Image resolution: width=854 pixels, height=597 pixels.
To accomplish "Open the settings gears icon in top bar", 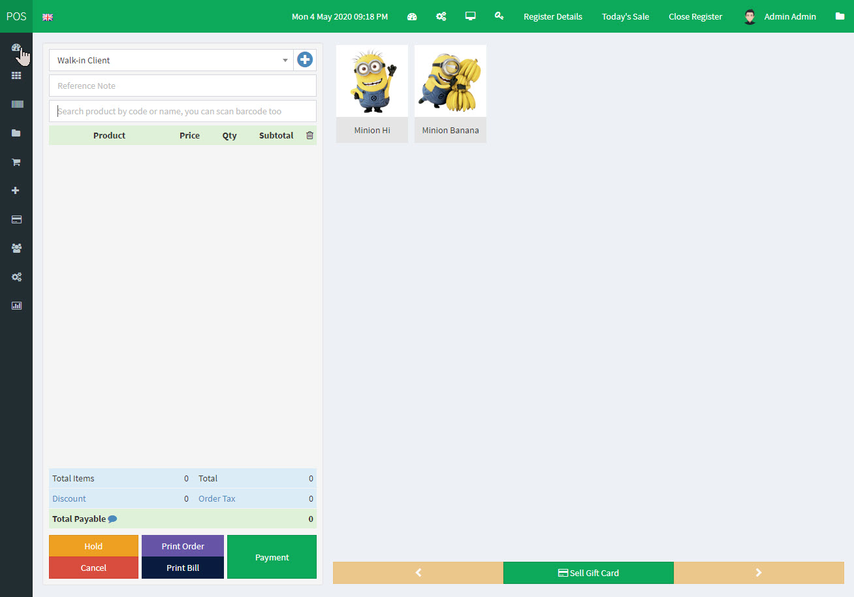I will 441,16.
